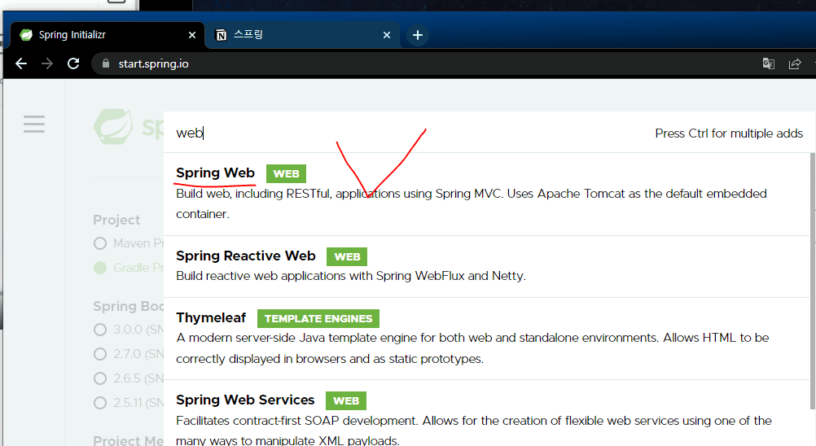Viewport: 816px width, 446px height.
Task: Reload the page with refresh icon
Action: tap(73, 63)
